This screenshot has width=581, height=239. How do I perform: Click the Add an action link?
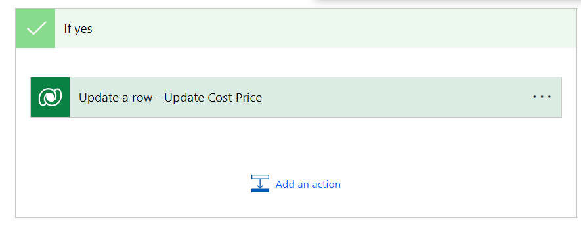308,184
